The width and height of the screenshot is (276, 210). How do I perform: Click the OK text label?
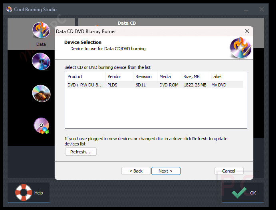(253, 193)
